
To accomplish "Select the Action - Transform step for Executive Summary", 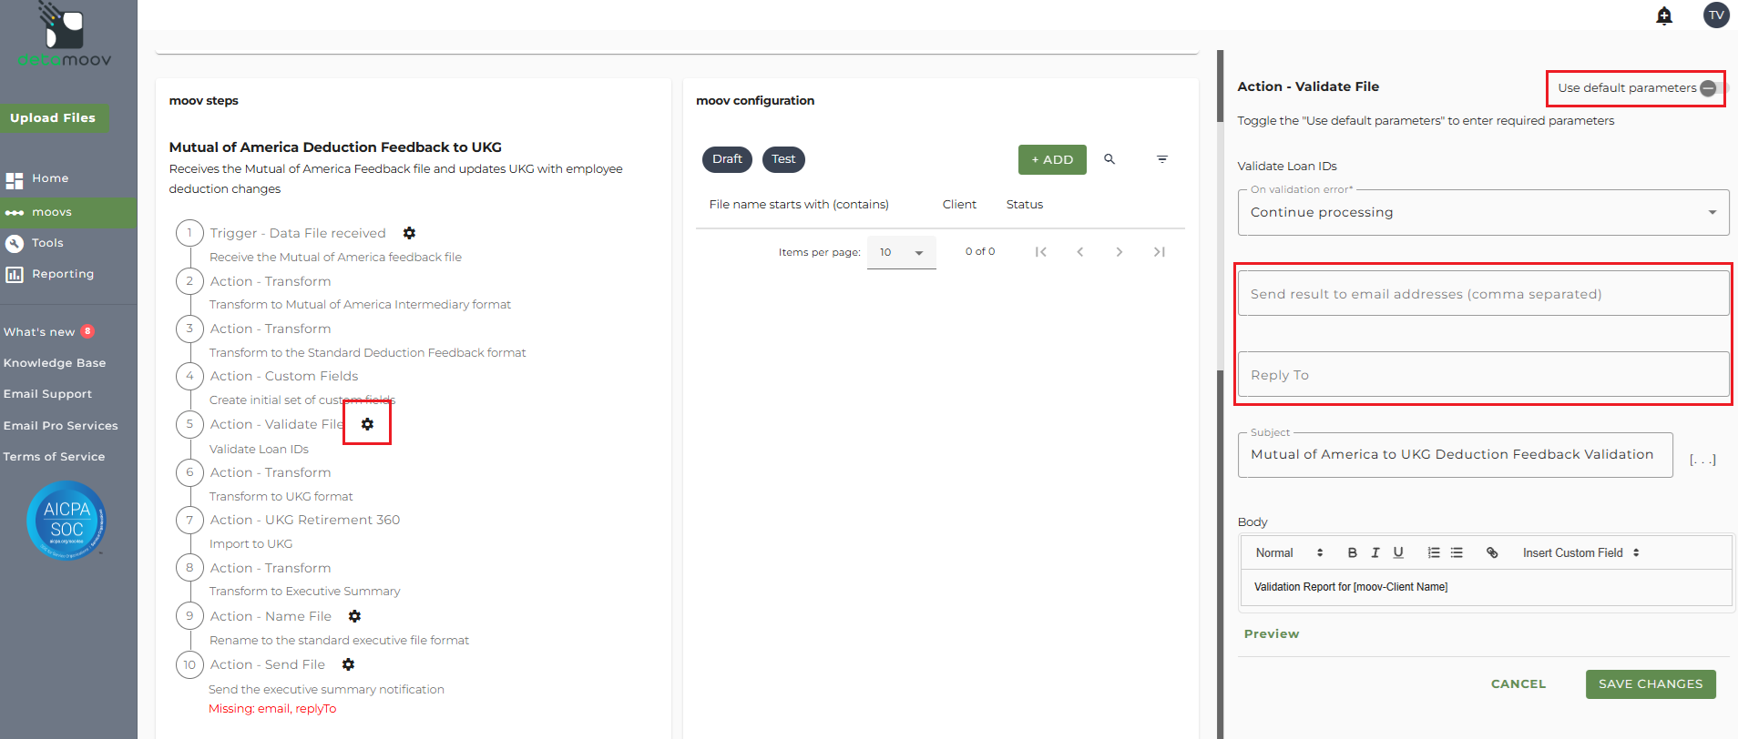I will (271, 568).
